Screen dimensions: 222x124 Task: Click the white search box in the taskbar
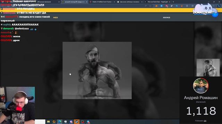tap(40, 122)
